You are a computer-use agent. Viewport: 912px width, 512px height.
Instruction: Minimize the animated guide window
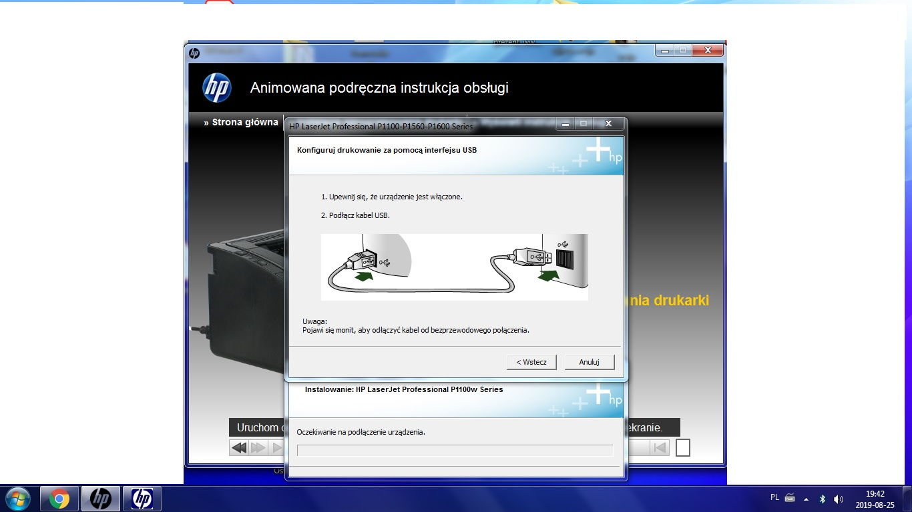664,50
